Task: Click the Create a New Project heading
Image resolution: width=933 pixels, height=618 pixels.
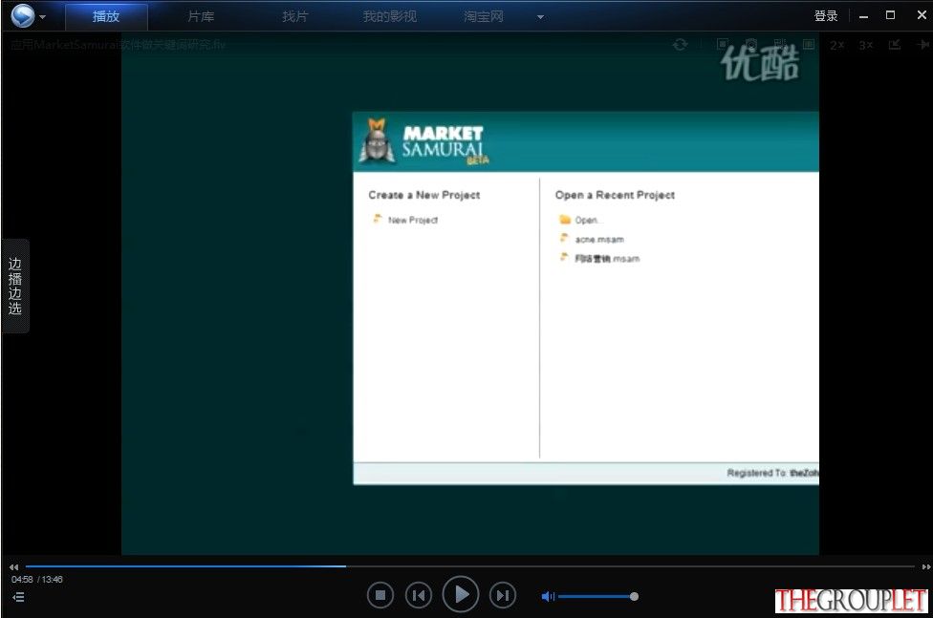Action: coord(424,195)
